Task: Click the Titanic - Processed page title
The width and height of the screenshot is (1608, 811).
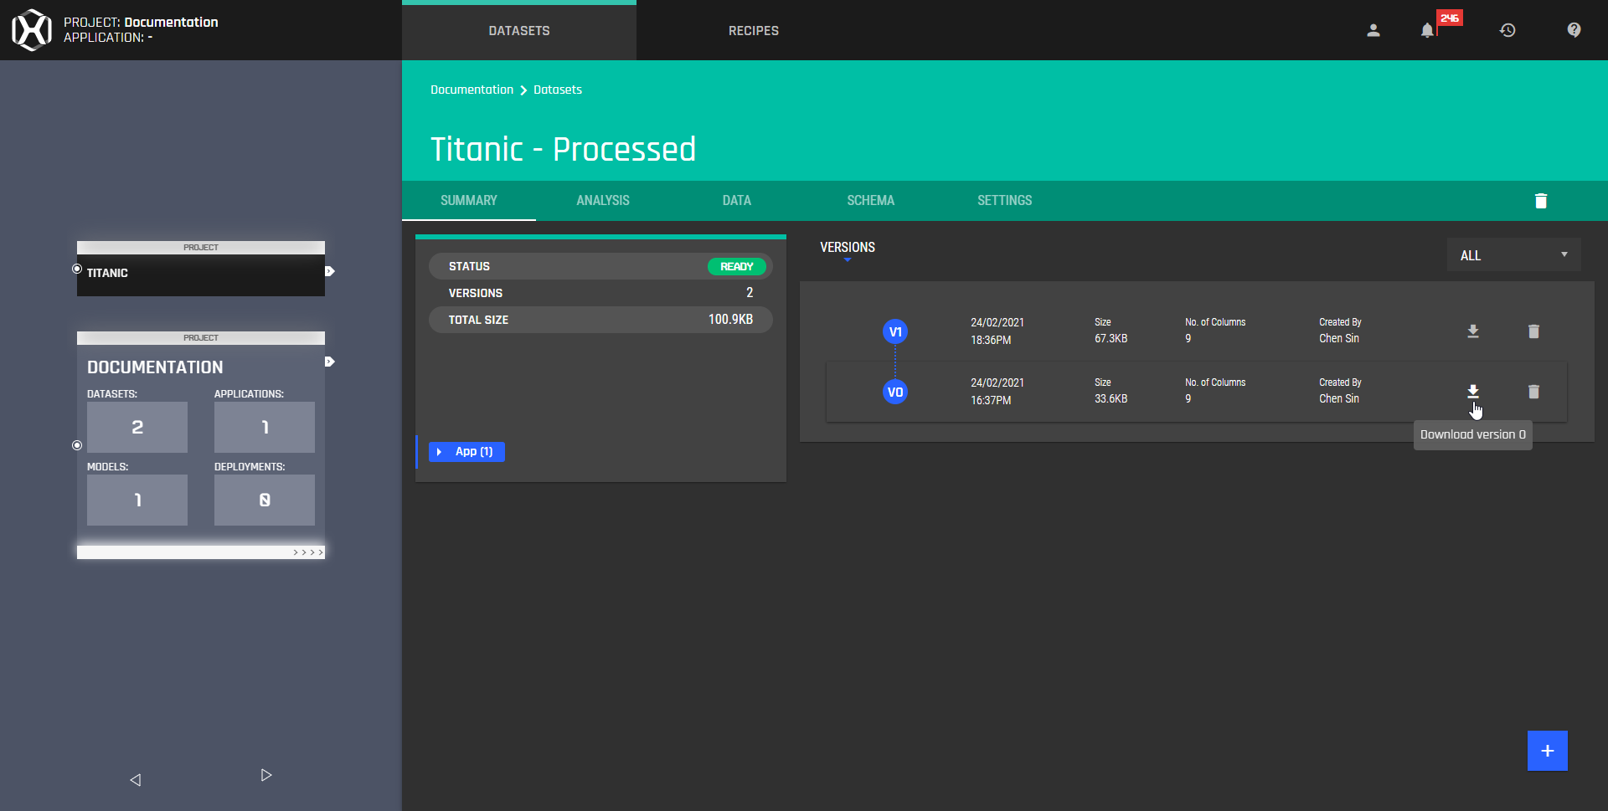Action: point(564,150)
